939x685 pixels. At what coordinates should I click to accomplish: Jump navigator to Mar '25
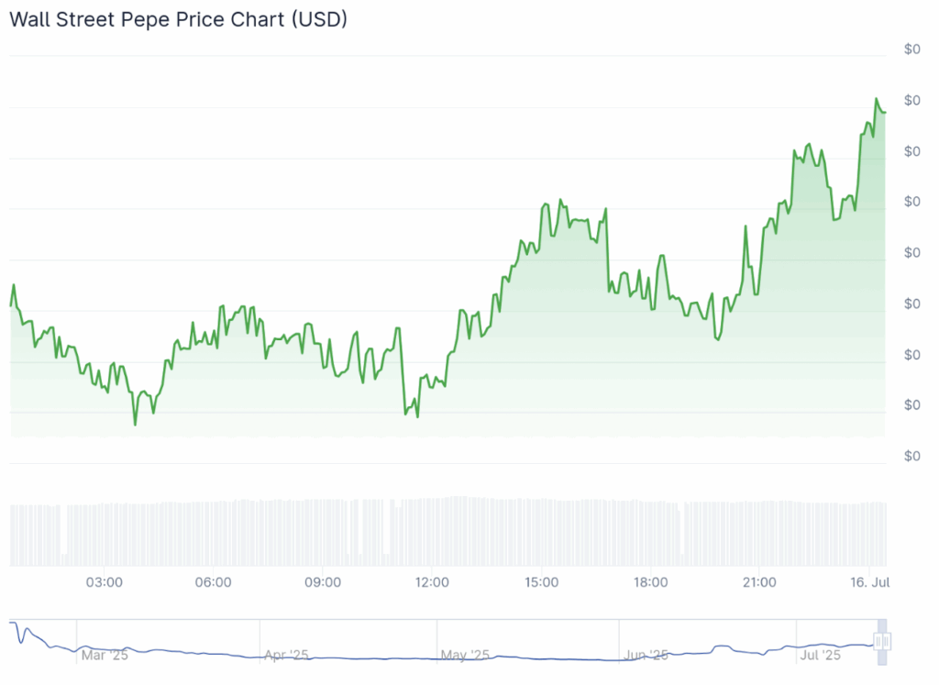pyautogui.click(x=105, y=655)
